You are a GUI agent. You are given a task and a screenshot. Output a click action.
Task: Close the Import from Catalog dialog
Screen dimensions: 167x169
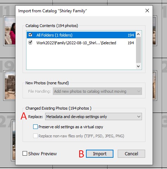pos(147,11)
